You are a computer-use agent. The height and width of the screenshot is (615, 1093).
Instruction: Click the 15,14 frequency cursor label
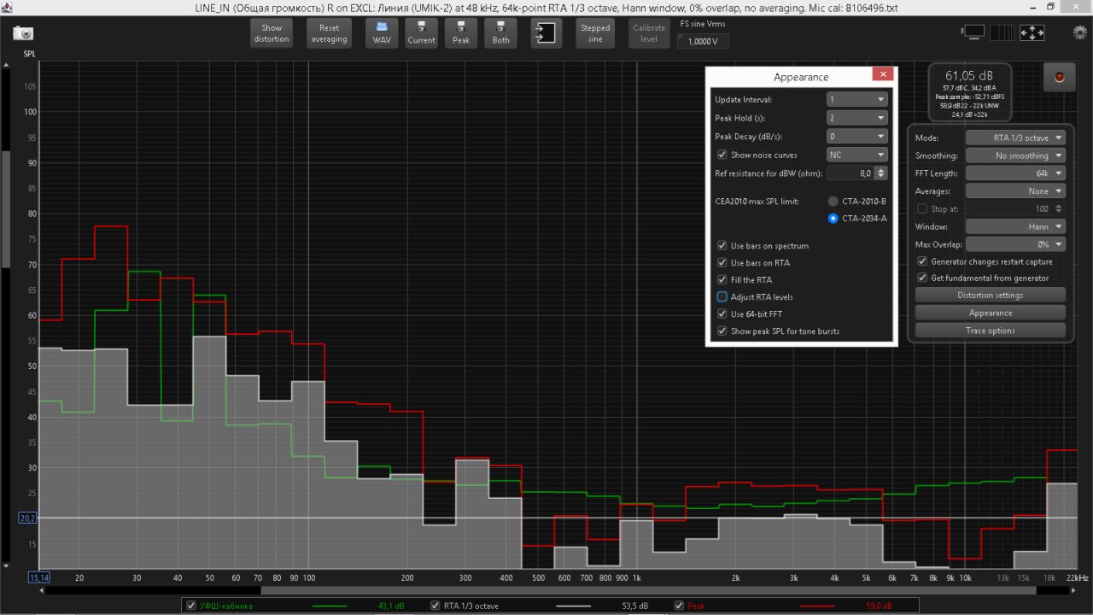coord(39,577)
